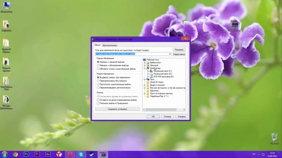Open Opera from the taskbar
This screenshot has height=158, width=282.
tap(70, 154)
